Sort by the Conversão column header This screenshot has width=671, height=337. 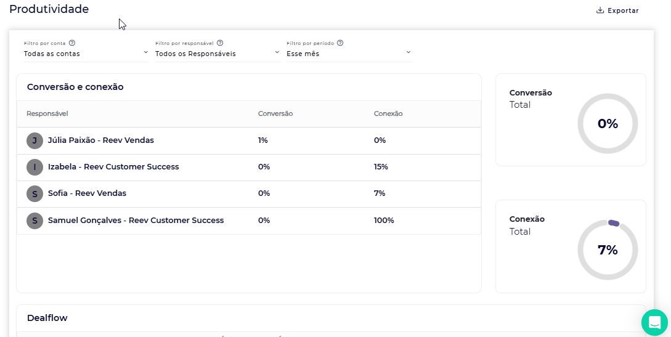tap(275, 114)
